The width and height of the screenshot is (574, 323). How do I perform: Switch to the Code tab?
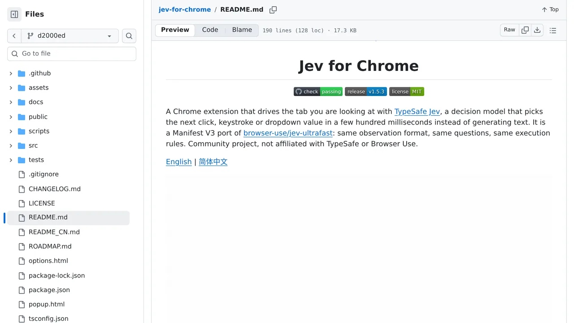click(x=210, y=30)
